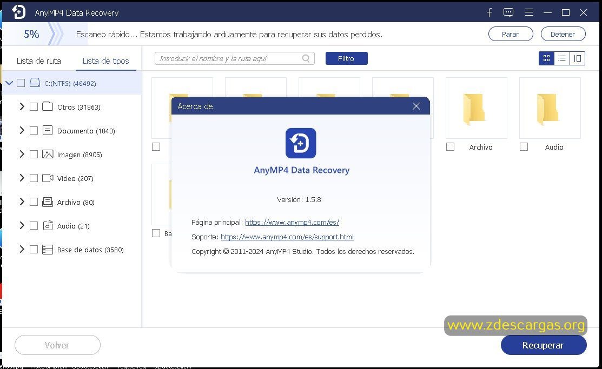
Task: Click the AnyMP4 logo in title bar
Action: coord(18,12)
